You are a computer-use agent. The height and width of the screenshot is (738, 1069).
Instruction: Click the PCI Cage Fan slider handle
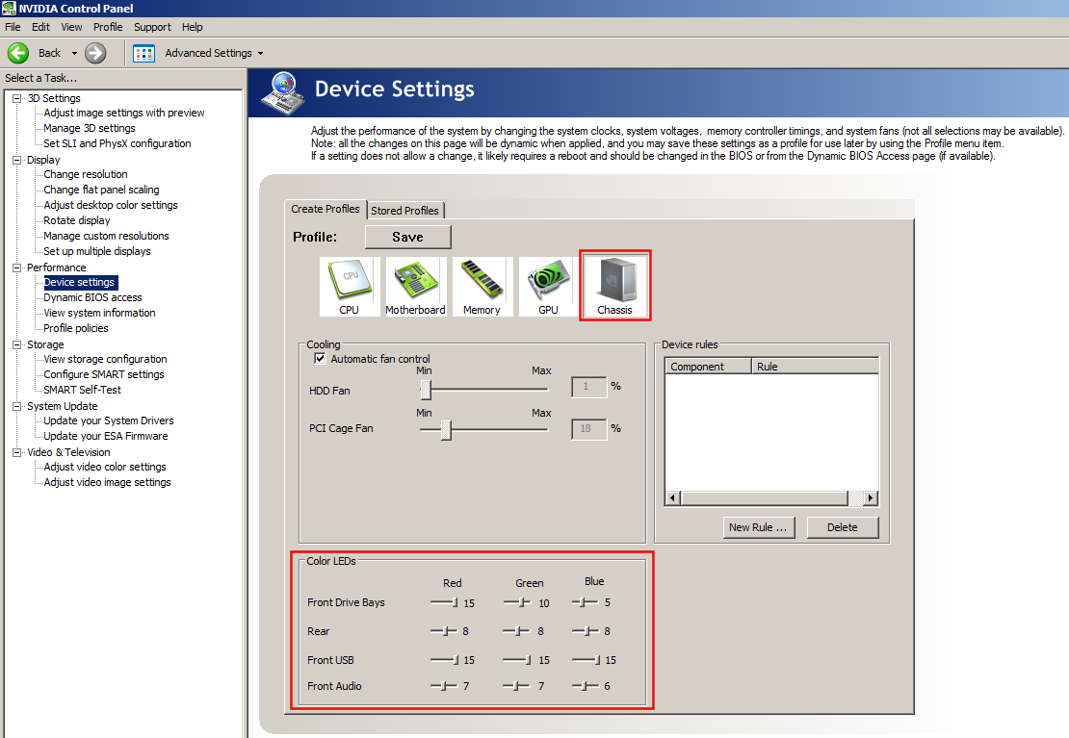point(446,430)
